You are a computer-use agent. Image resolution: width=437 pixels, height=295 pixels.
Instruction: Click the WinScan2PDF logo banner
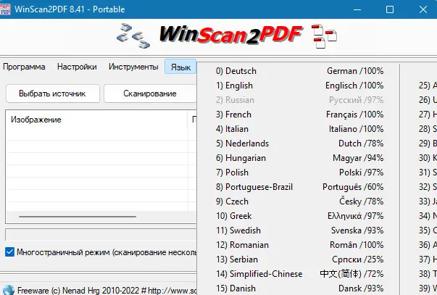(x=230, y=35)
